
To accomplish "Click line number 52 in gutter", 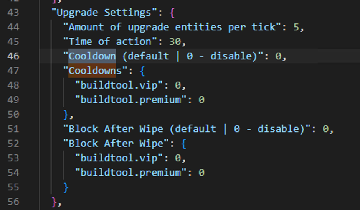I will [x=13, y=144].
